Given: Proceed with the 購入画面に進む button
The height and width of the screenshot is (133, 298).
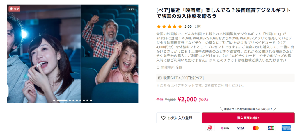Looking at the screenshot, I should 248,118.
